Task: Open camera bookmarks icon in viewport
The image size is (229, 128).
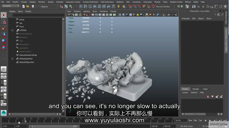Action: point(77,15)
